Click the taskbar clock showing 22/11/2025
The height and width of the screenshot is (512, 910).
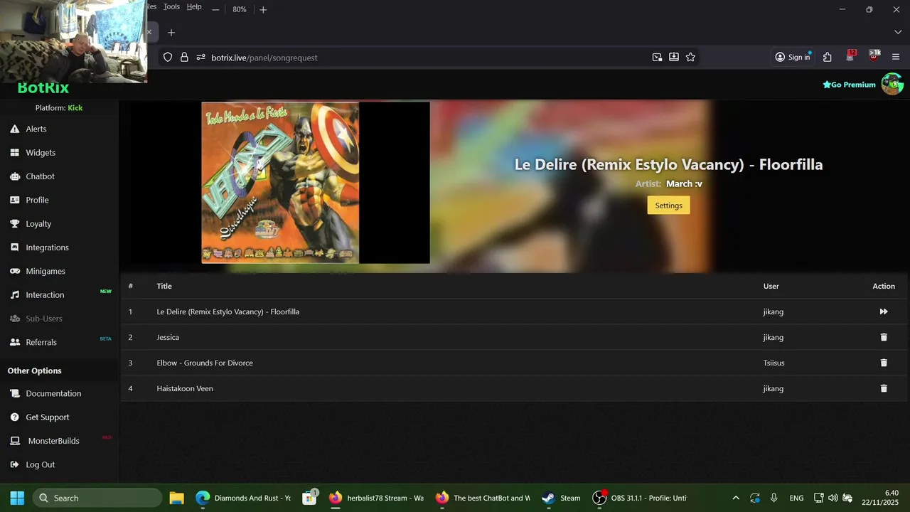tap(880, 498)
